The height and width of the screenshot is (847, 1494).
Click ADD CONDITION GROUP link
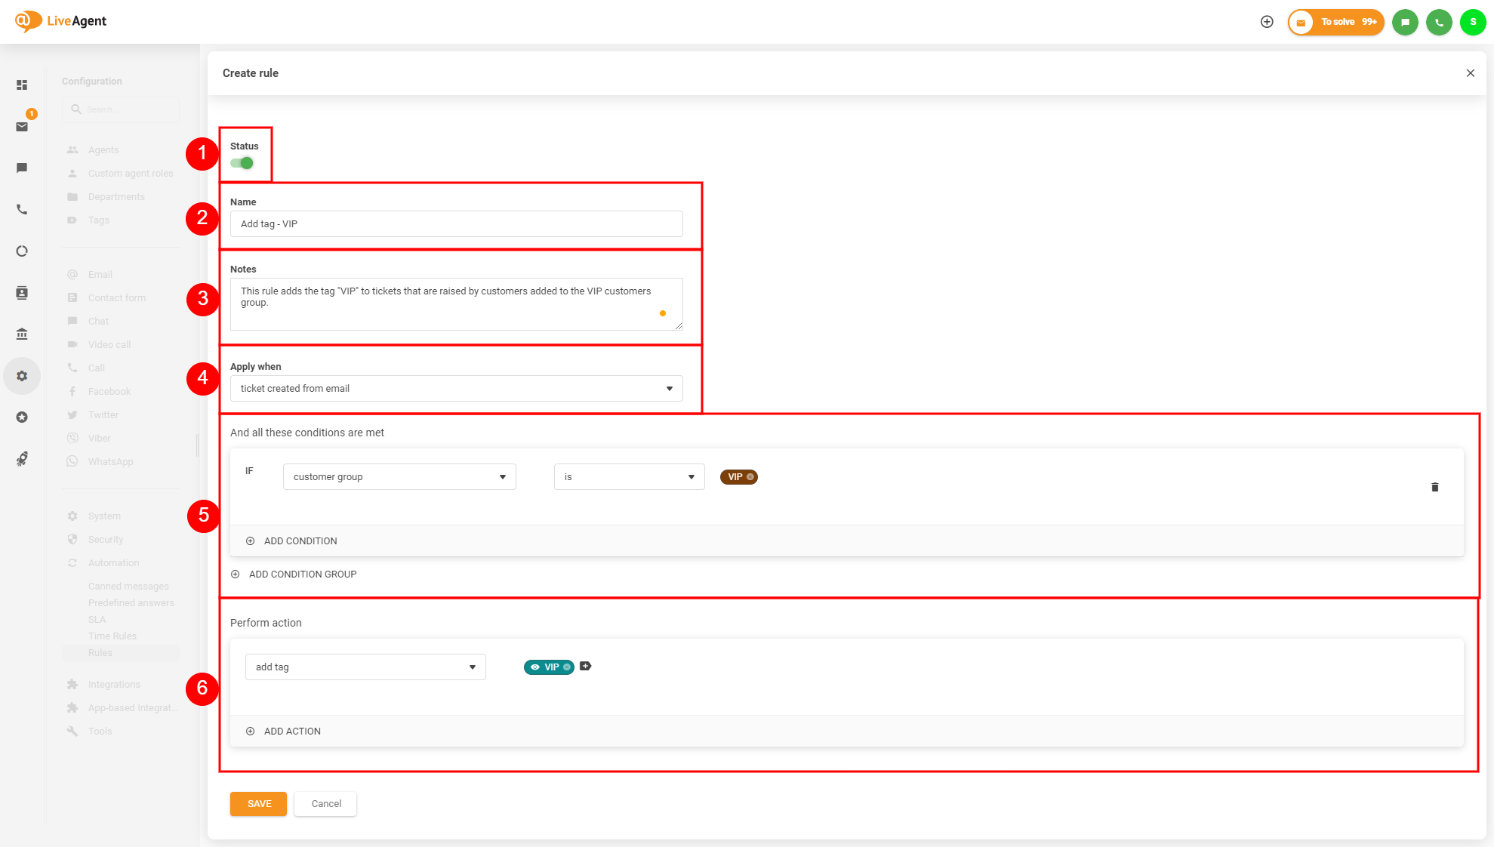(x=302, y=574)
